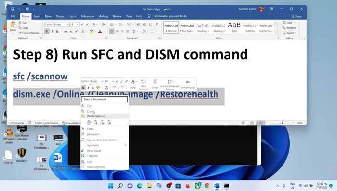Screen dimensions: 337x191
Task: Open Line and Paragraph Spacing in mini toolbar
Action: [x=170, y=85]
